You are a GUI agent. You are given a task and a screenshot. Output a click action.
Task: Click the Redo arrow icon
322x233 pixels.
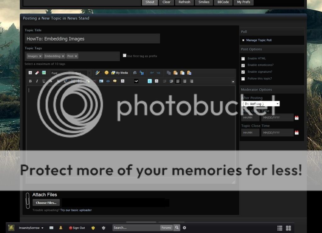pos(158,73)
